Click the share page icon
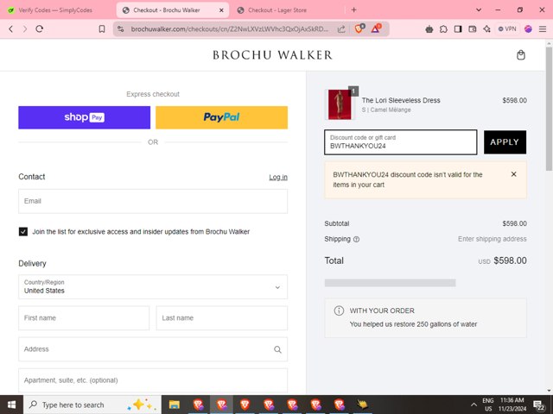Image resolution: width=553 pixels, height=414 pixels. pos(341,29)
